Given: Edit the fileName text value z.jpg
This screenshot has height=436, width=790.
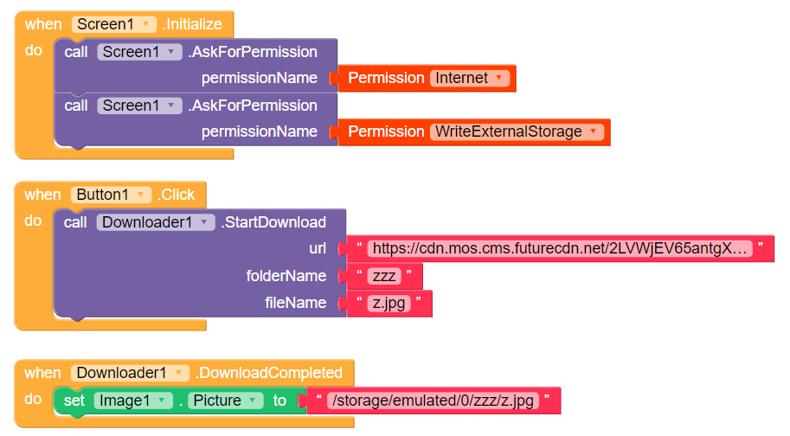Looking at the screenshot, I should click(x=389, y=303).
